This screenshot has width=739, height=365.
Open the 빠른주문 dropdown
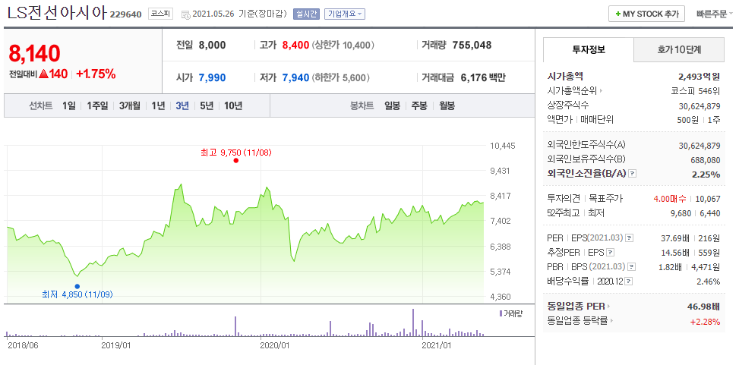pyautogui.click(x=715, y=14)
